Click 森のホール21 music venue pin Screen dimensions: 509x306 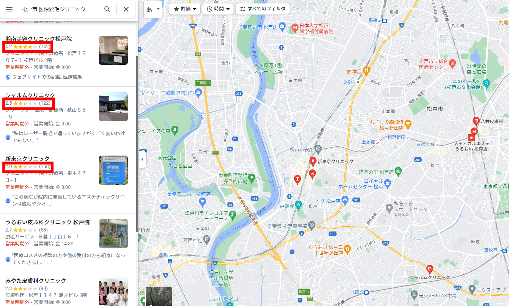[x=486, y=83]
